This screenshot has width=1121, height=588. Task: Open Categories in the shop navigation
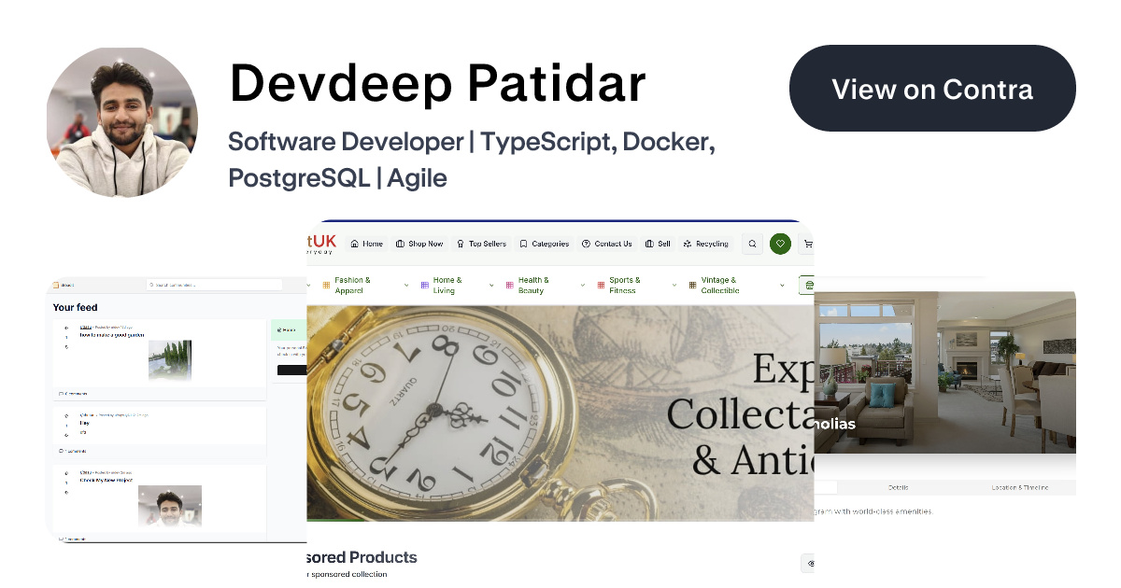click(545, 244)
